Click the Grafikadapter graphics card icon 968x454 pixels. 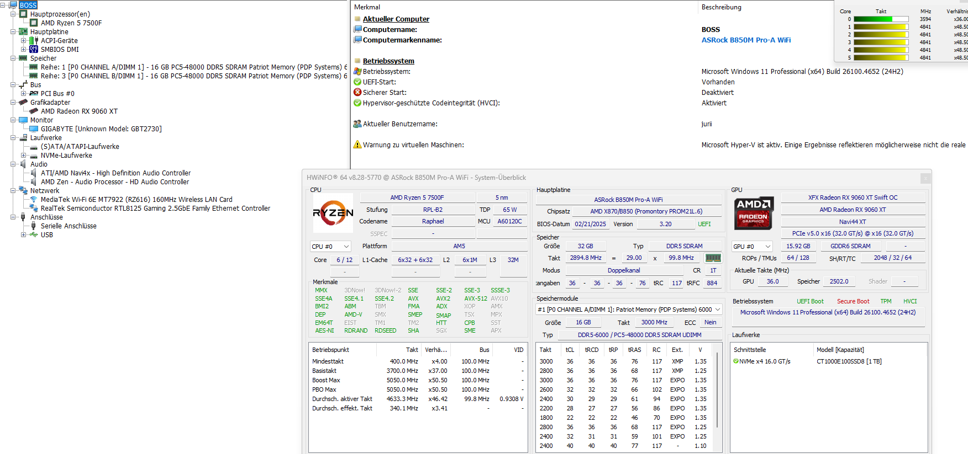pyautogui.click(x=23, y=102)
